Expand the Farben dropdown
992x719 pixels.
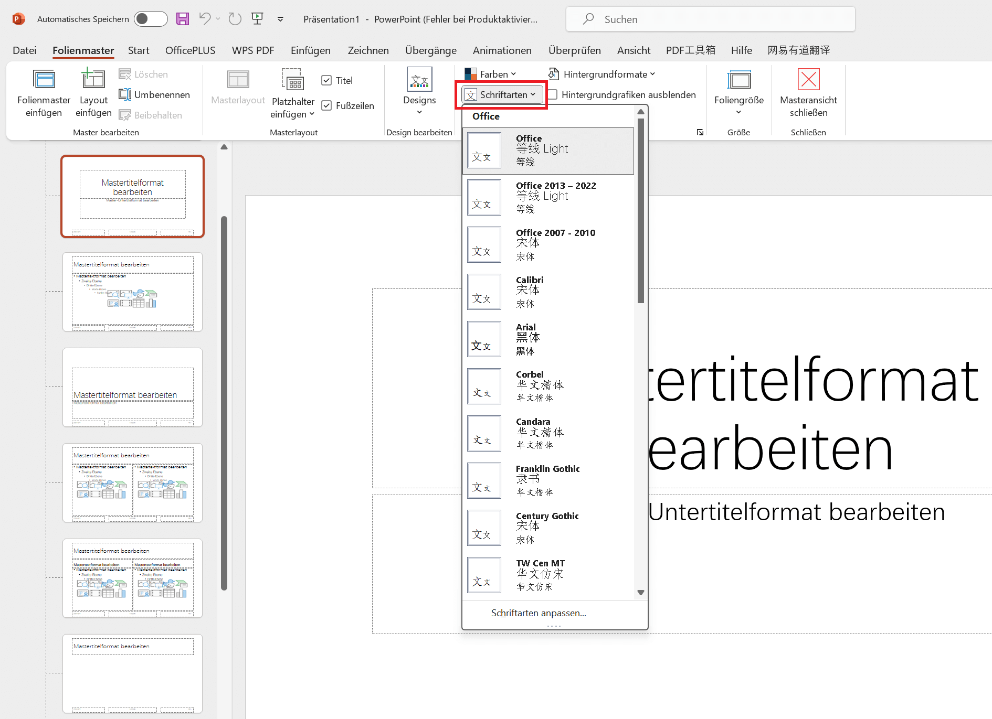[x=491, y=74]
